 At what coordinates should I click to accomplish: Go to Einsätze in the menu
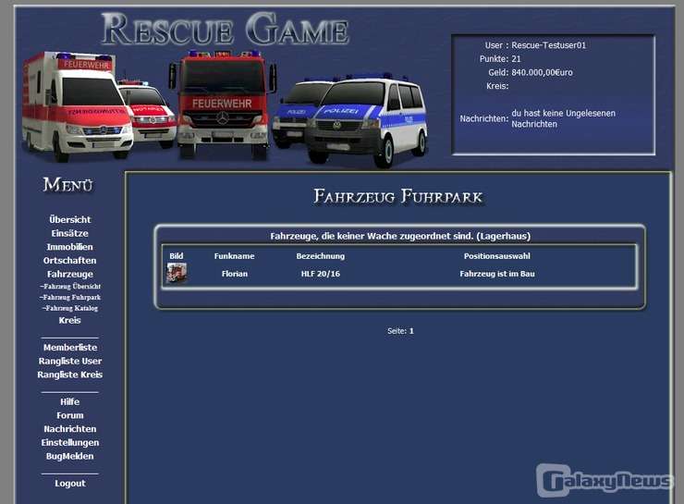[x=70, y=233]
